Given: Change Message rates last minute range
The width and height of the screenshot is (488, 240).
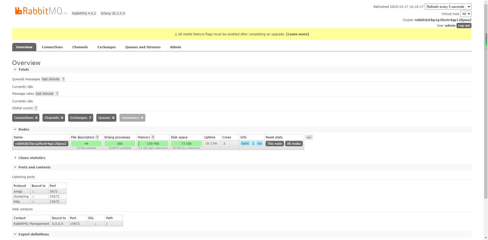Looking at the screenshot, I should [x=45, y=94].
